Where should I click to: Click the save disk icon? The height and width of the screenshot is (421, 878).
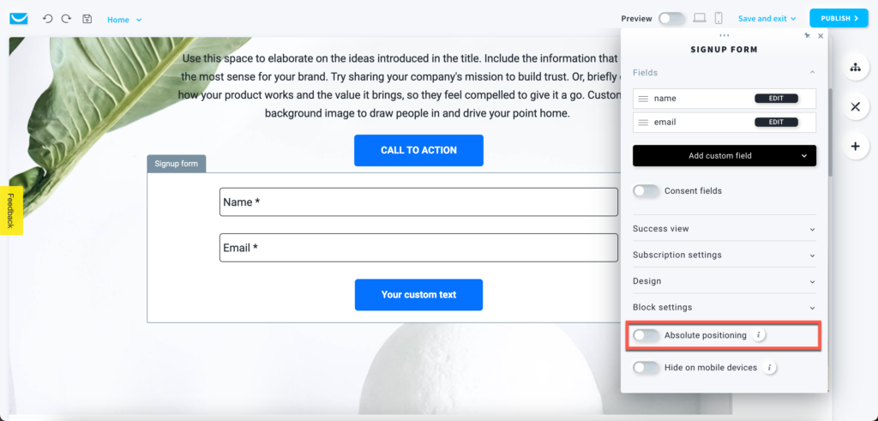[x=87, y=19]
